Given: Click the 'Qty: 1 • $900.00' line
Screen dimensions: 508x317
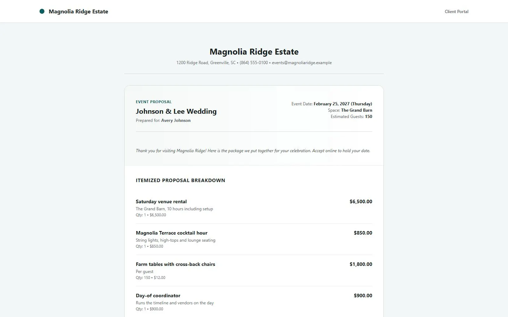Looking at the screenshot, I should (x=150, y=309).
